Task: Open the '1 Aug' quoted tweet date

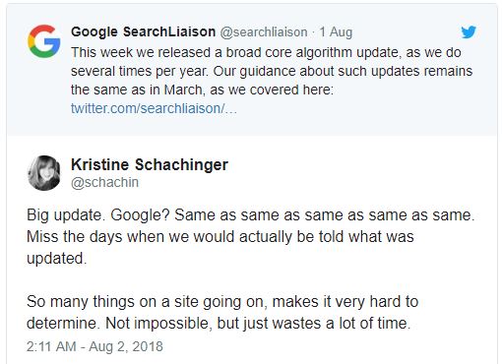Action: click(336, 32)
